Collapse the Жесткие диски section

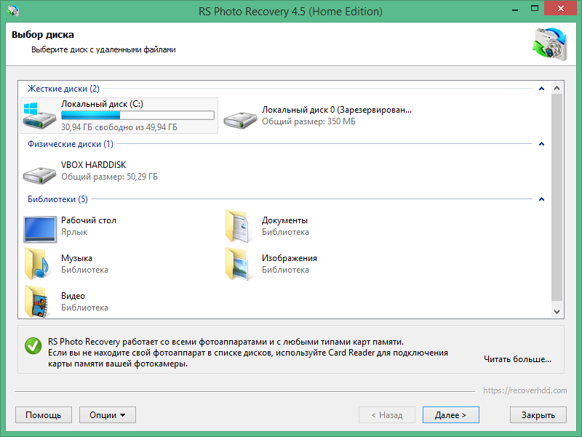(541, 88)
